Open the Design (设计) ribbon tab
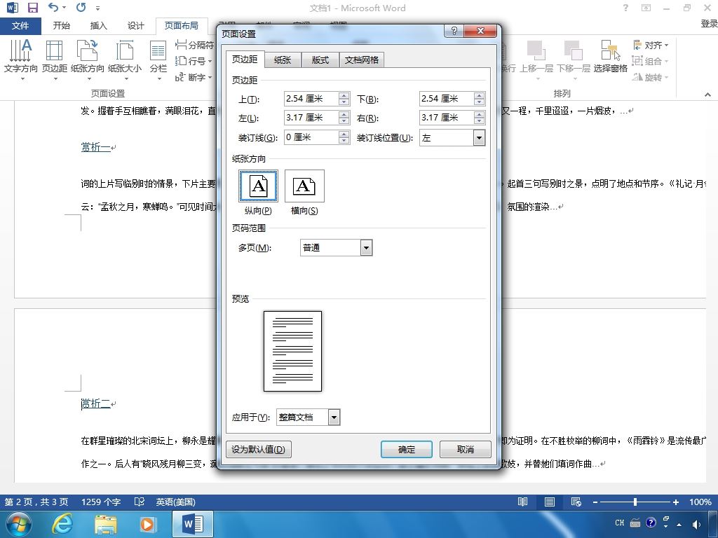The image size is (718, 538). [x=135, y=26]
